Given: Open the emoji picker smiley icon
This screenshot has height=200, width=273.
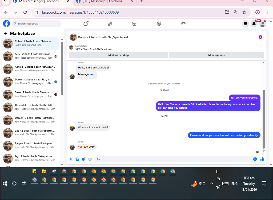Looking at the screenshot, I should click(255, 159).
